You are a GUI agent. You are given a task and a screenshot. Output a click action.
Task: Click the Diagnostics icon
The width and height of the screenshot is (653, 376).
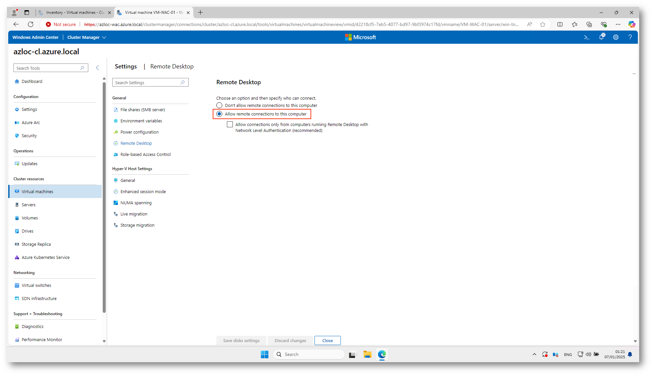[x=17, y=326]
